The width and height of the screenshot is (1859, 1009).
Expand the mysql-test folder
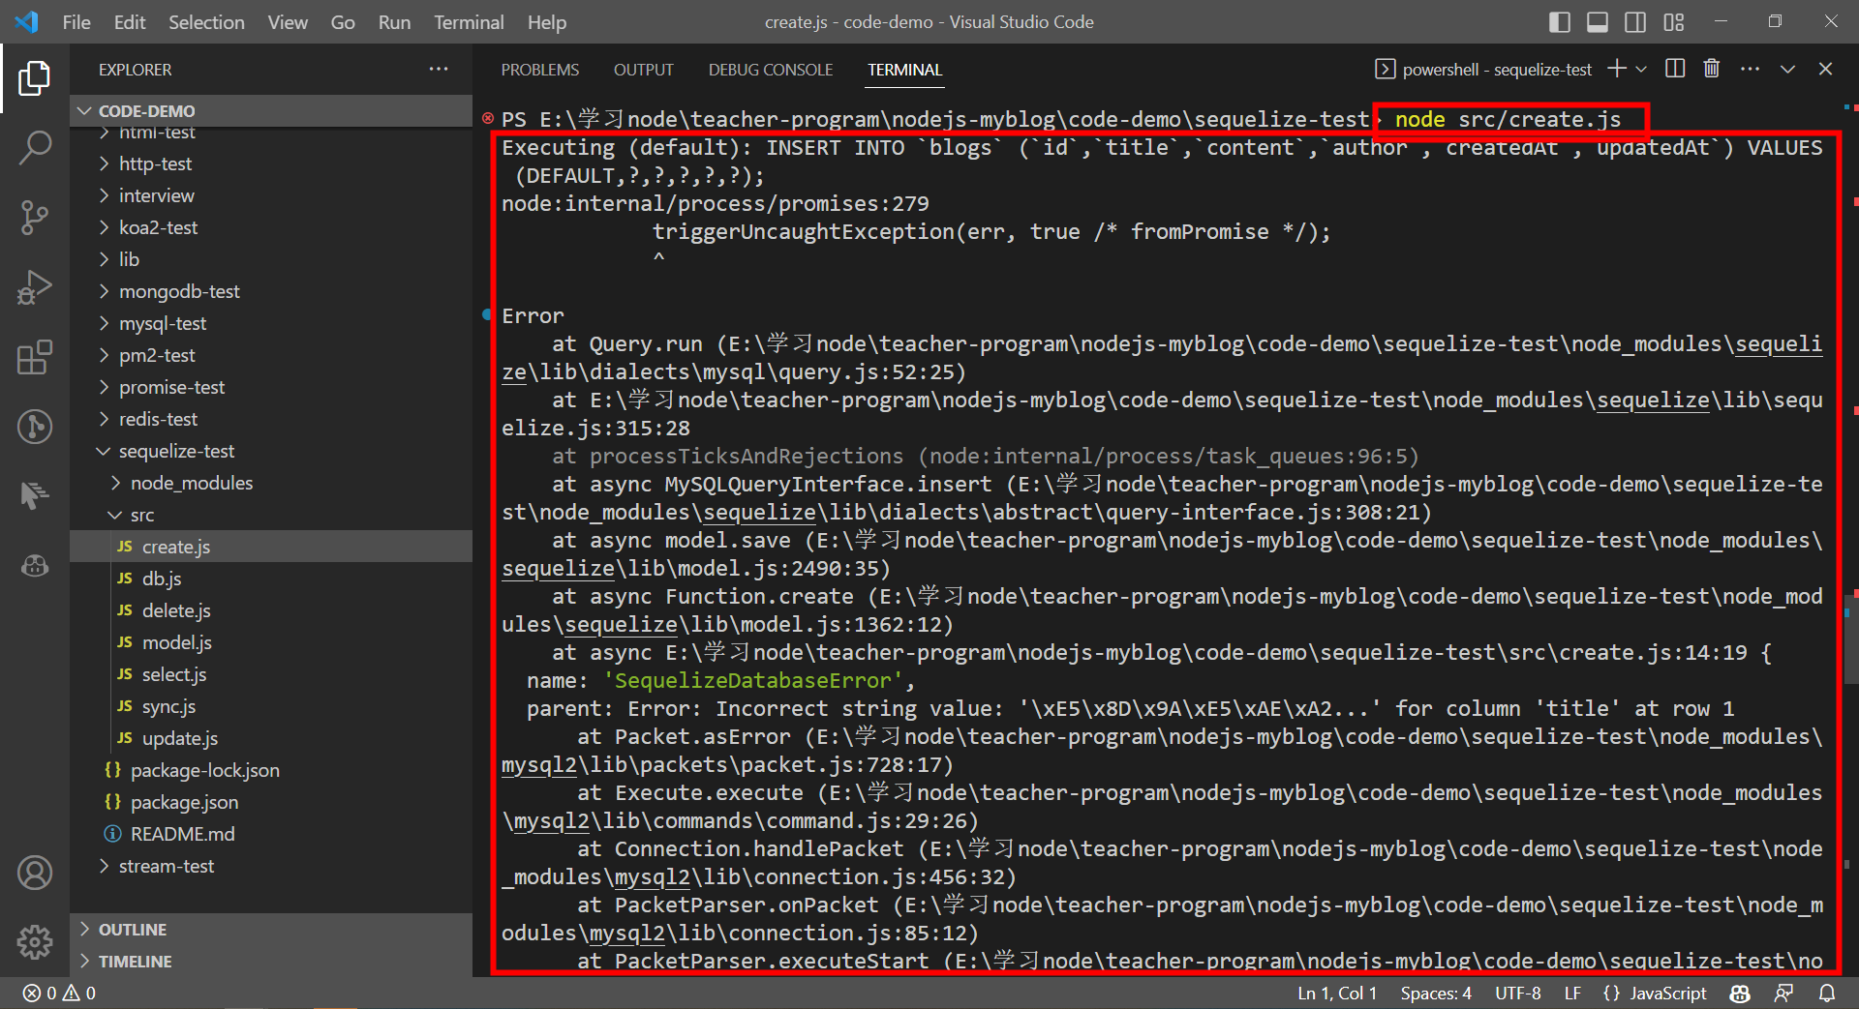click(x=271, y=323)
